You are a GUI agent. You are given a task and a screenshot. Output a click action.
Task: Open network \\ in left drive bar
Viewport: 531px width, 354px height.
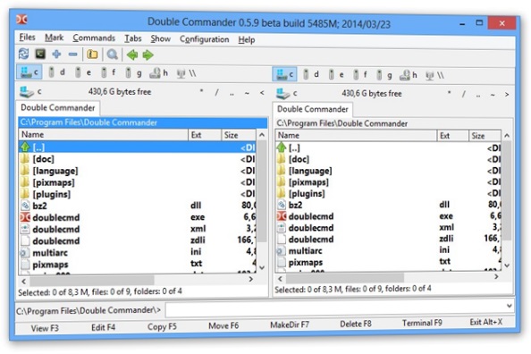[x=186, y=73]
